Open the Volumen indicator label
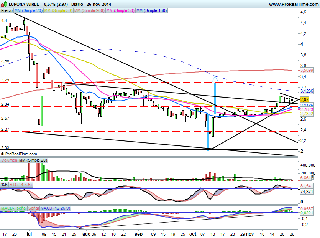 click(x=9, y=160)
